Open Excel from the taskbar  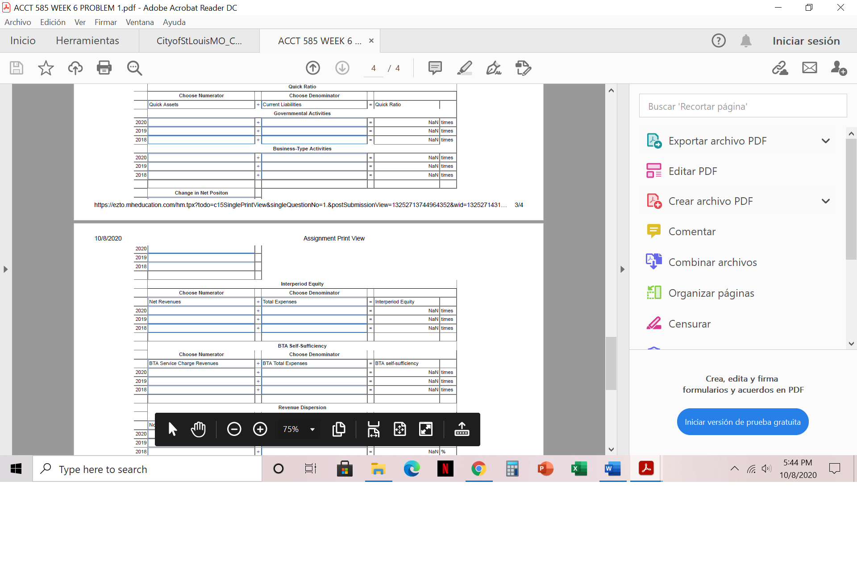[x=579, y=469]
